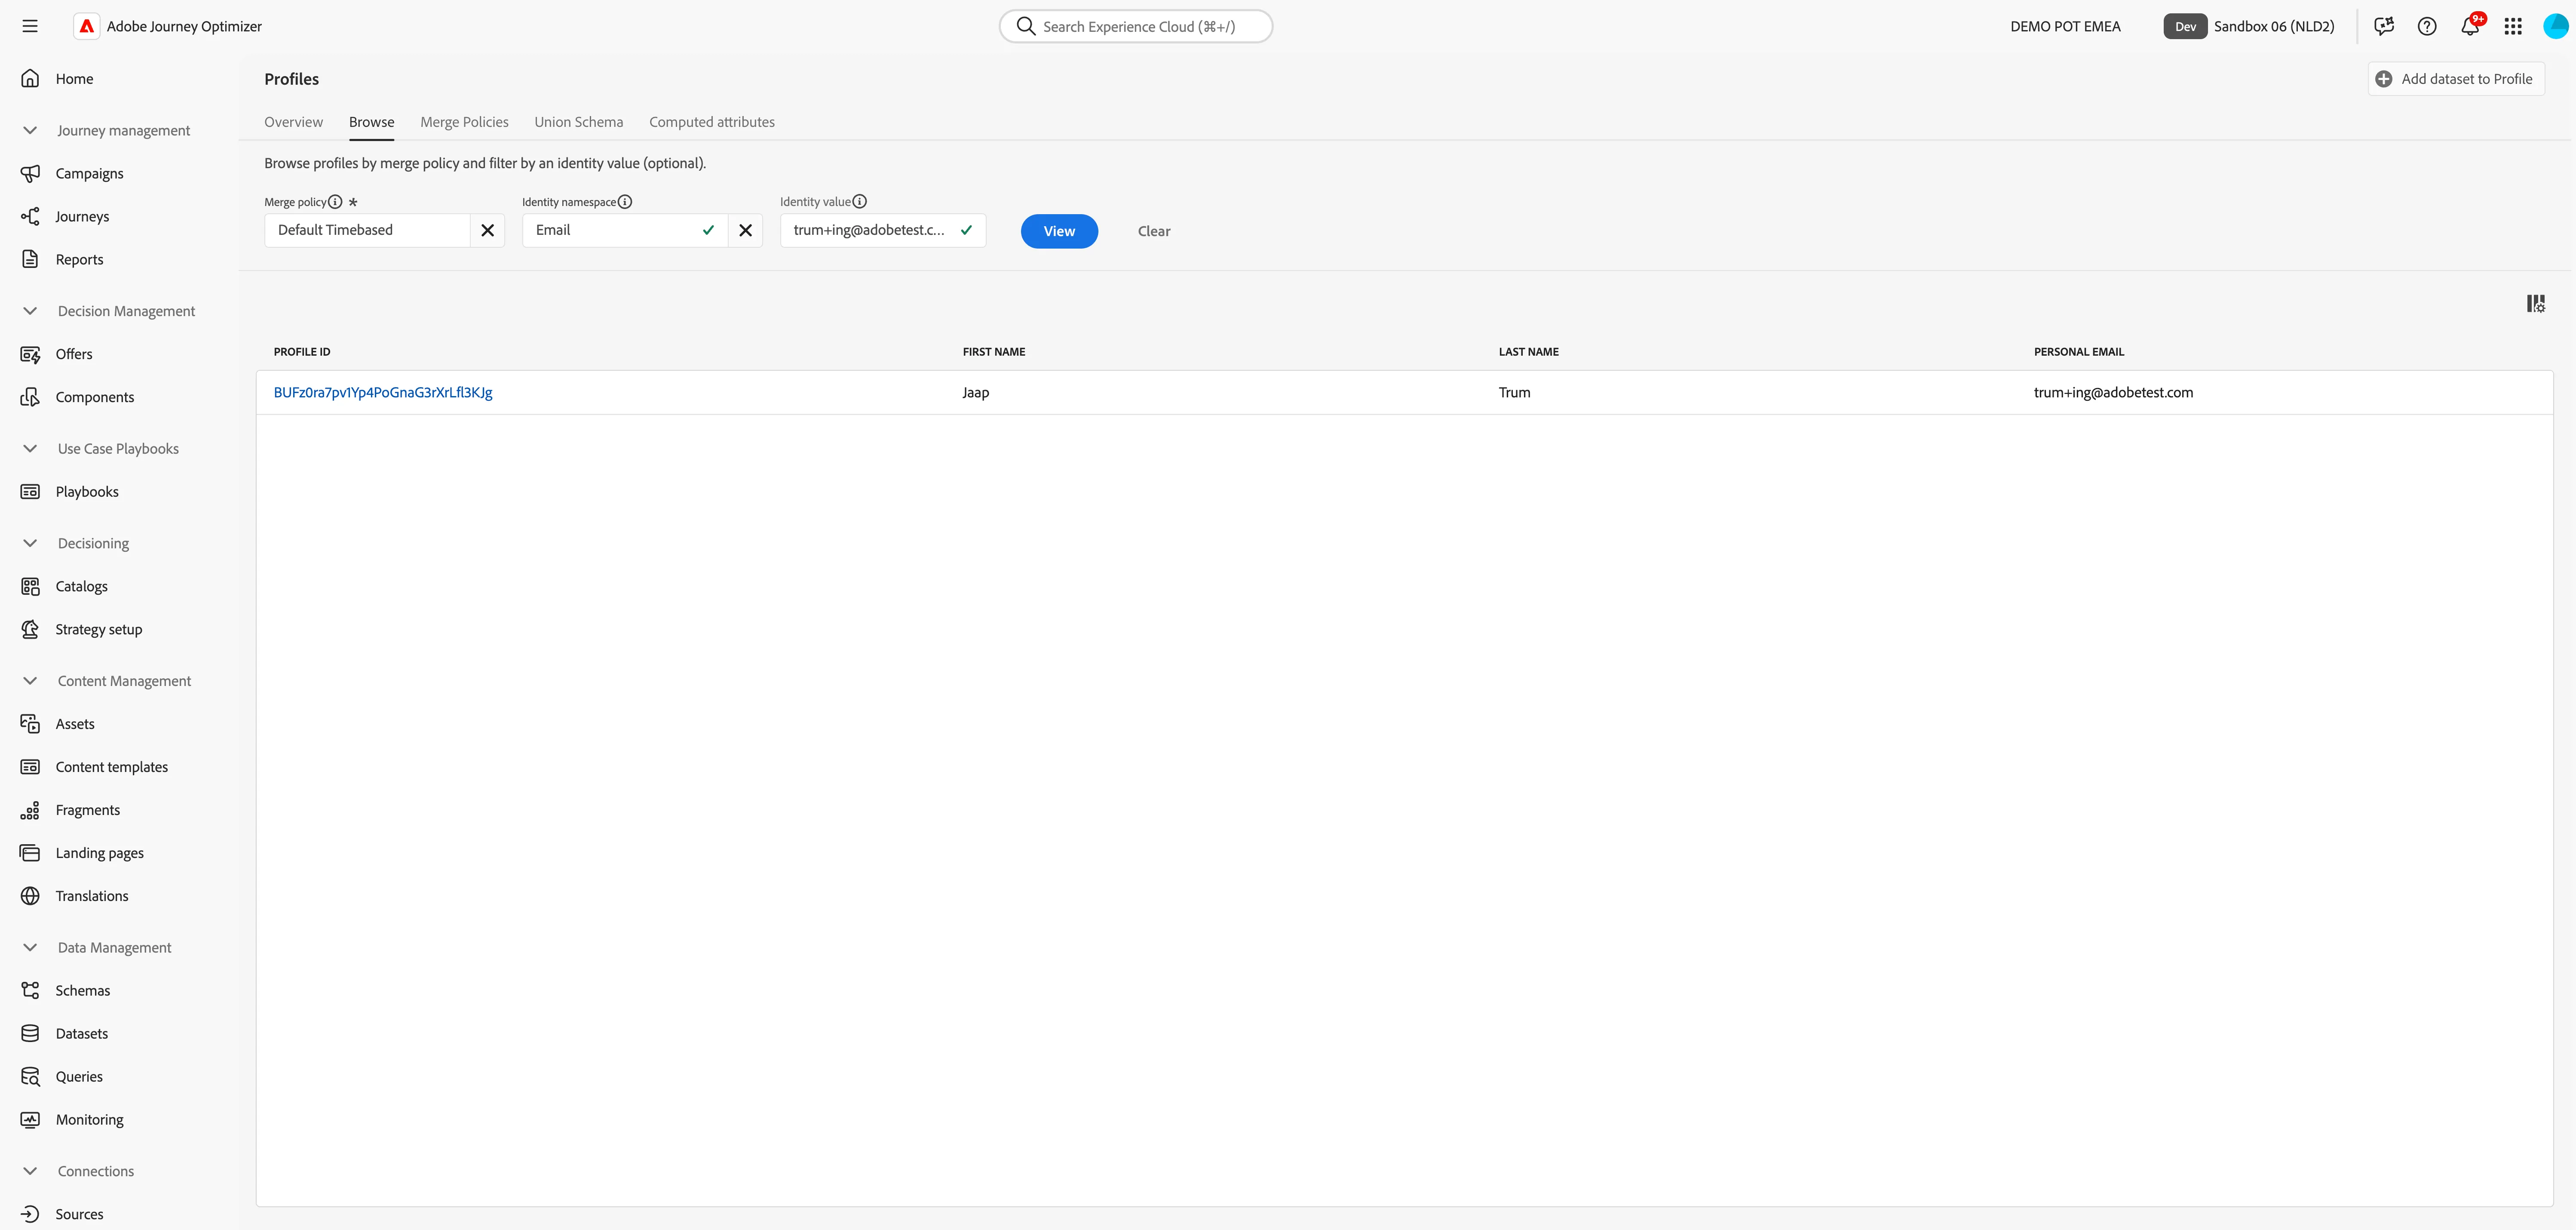Viewport: 2576px width, 1230px height.
Task: Switch to the Computed attributes tab
Action: [712, 122]
